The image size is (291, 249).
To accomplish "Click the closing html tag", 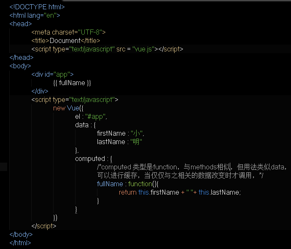I will click(20, 243).
